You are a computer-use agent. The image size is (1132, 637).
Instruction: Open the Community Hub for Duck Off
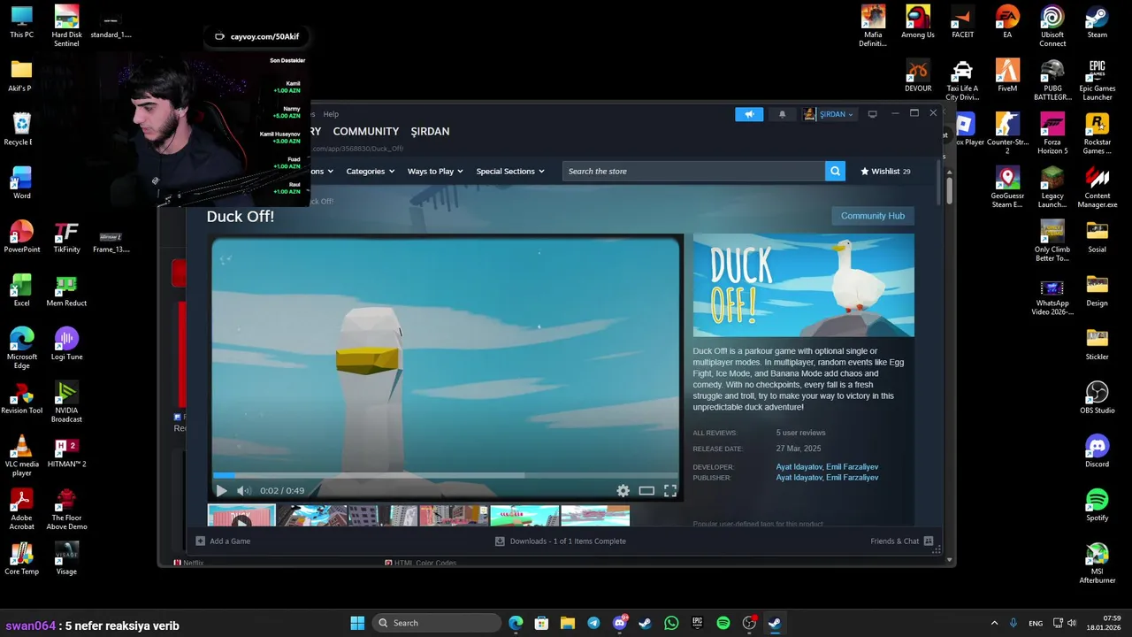(873, 216)
